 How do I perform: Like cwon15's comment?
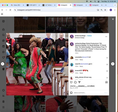pyautogui.click(x=107, y=64)
